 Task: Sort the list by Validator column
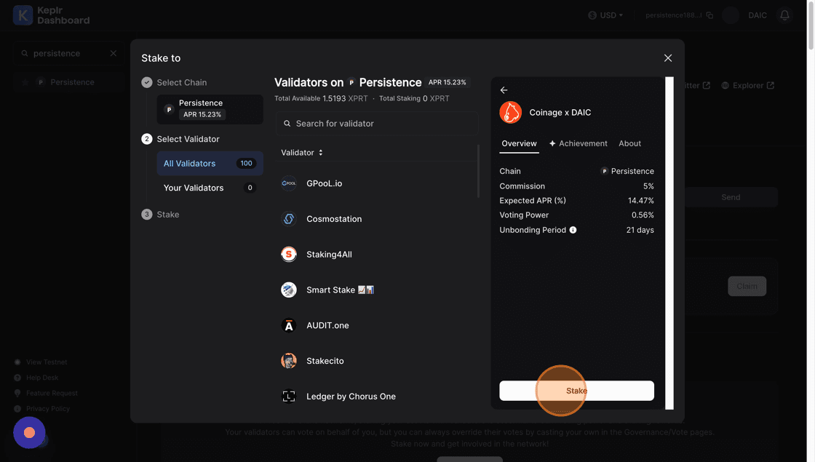(302, 153)
